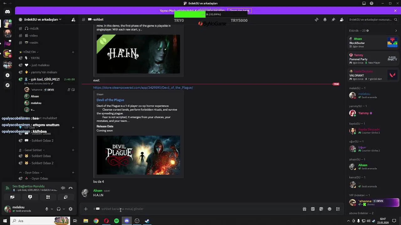Join the just meleksu voice channel
The image size is (401, 225).
47,65
